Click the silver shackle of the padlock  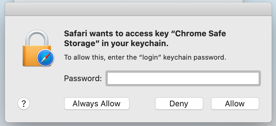37,37
